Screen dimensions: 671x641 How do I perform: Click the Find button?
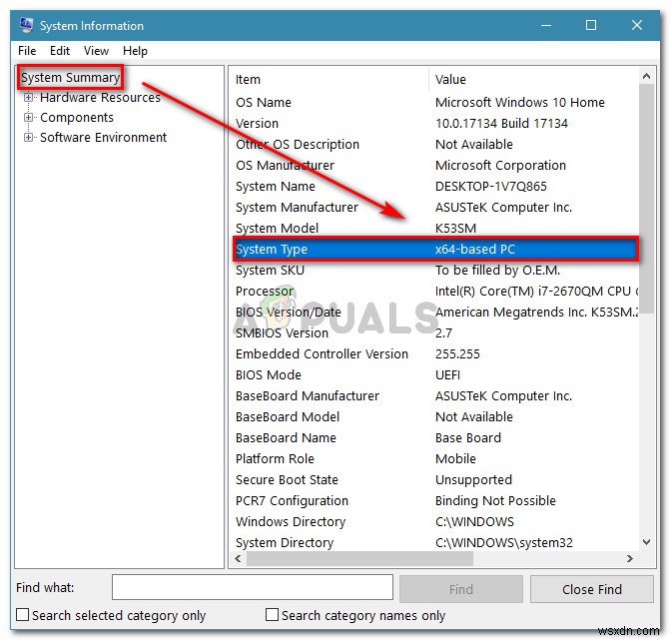(x=461, y=589)
